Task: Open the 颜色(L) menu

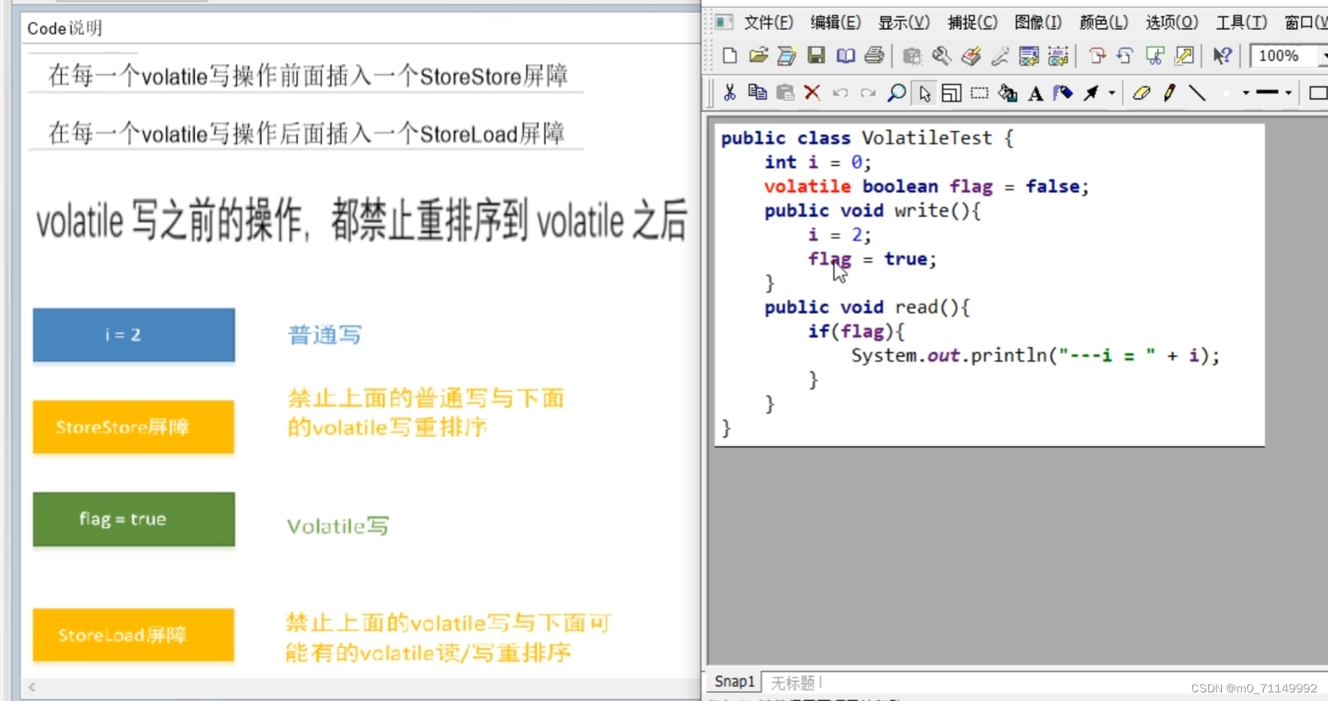Action: point(1103,22)
